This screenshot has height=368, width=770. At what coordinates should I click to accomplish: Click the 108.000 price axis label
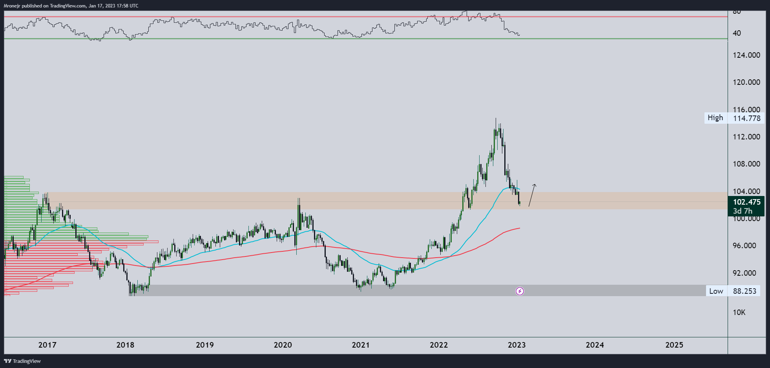pyautogui.click(x=746, y=164)
